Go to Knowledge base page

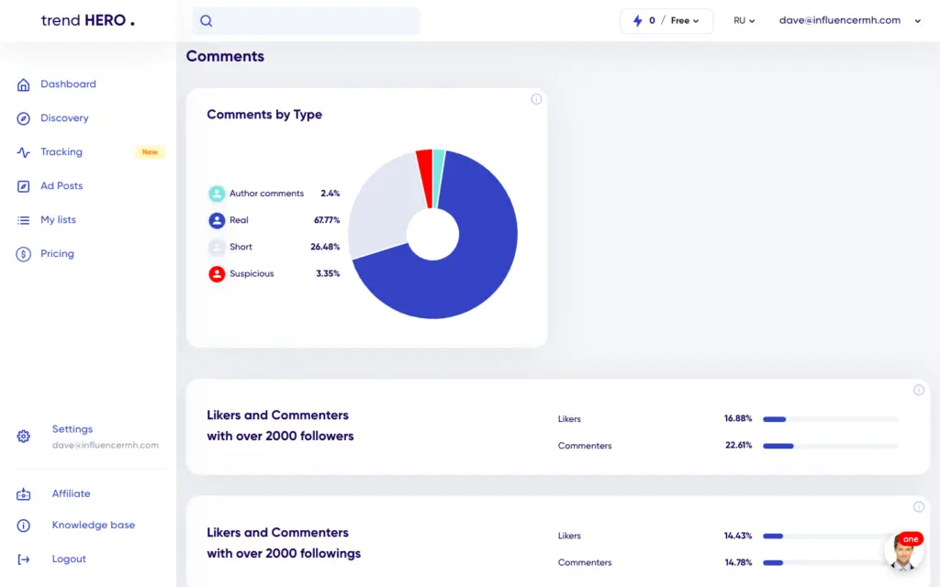93,526
